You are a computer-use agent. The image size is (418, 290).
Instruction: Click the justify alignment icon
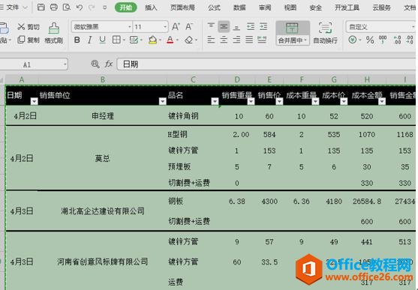249,40
